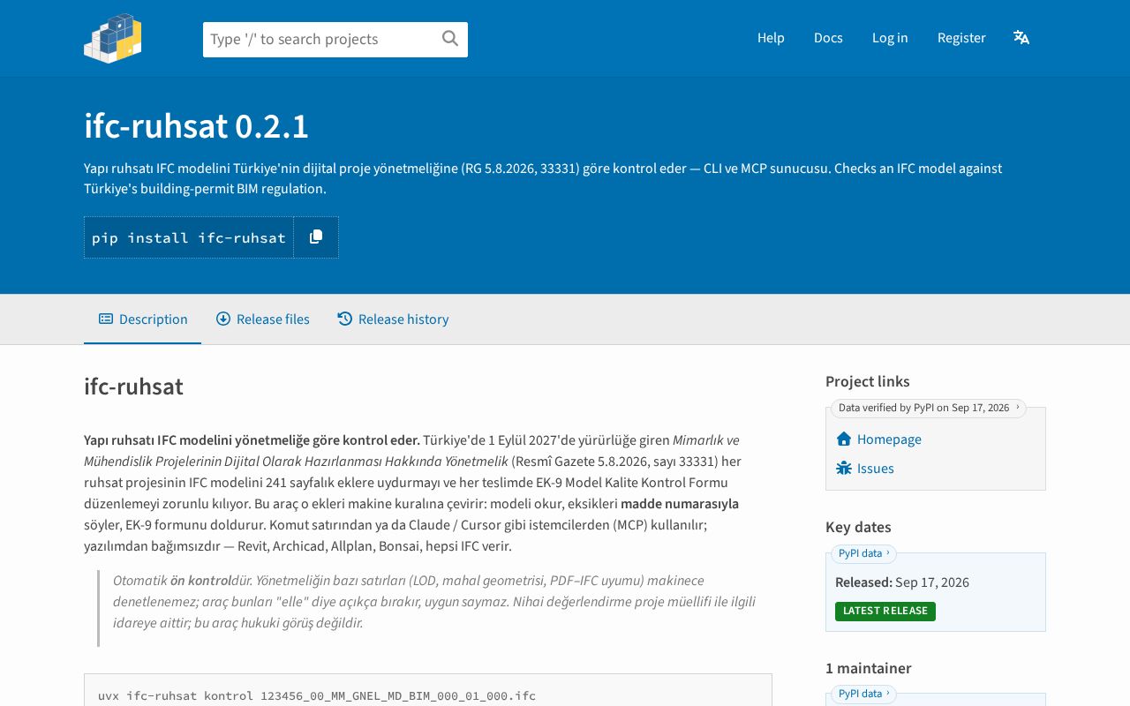1130x706 pixels.
Task: Copy the pip install command
Action: (316, 237)
